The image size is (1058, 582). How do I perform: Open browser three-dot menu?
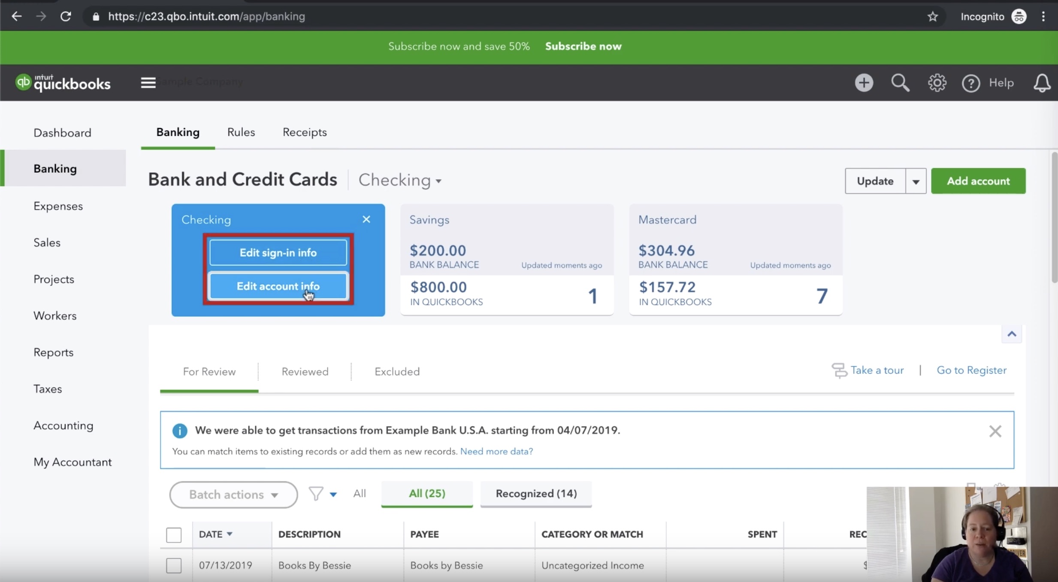click(1043, 17)
